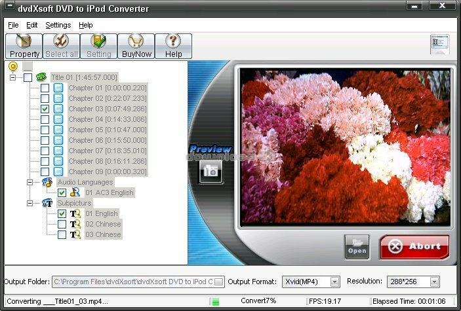Check the Chapter 06 checkbox
Image resolution: width=461 pixels, height=311 pixels.
pos(45,140)
